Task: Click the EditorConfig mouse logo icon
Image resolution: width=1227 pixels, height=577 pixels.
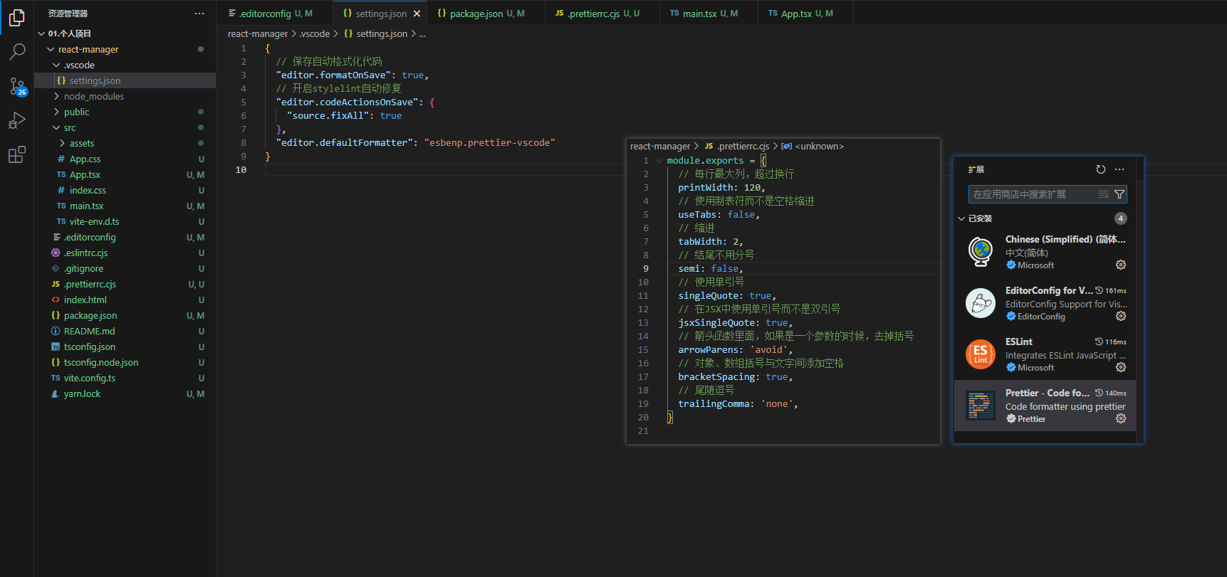Action: coord(981,303)
